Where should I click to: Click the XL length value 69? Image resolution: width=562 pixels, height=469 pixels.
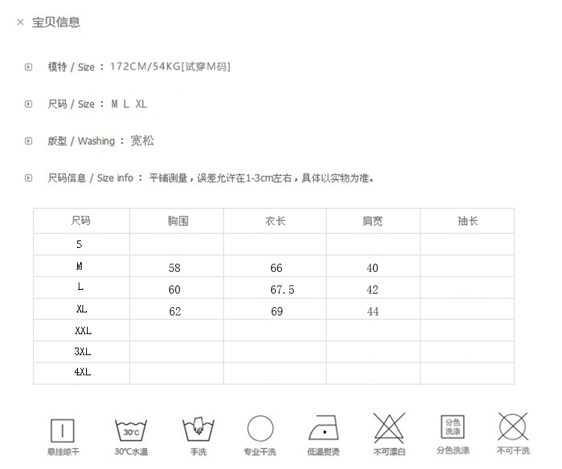tap(277, 312)
